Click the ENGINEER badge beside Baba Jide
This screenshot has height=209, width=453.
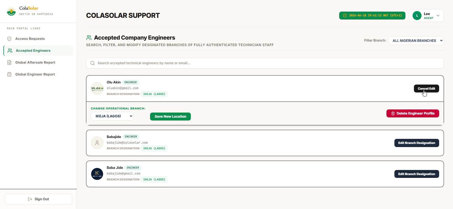tap(133, 168)
